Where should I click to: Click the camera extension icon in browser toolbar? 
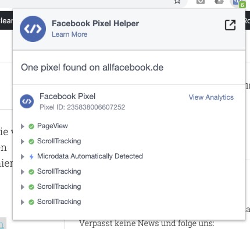pos(201,2)
